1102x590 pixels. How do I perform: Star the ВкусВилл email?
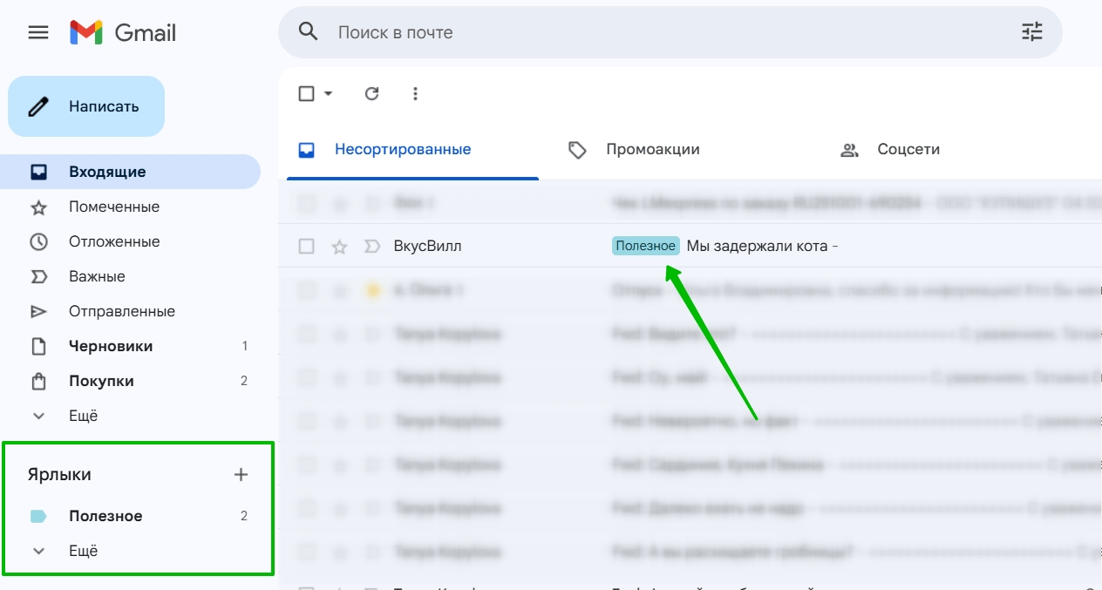coord(340,247)
